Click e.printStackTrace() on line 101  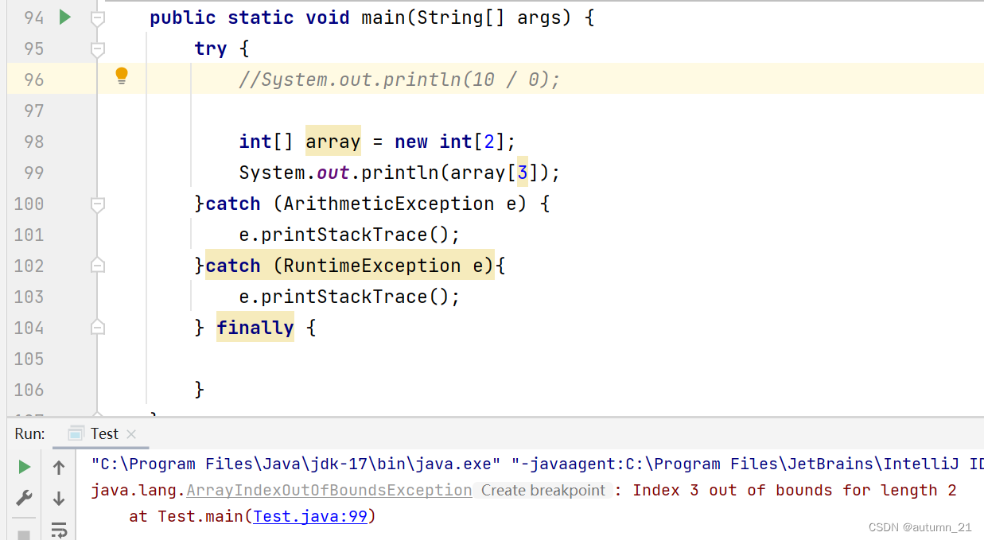coord(350,235)
